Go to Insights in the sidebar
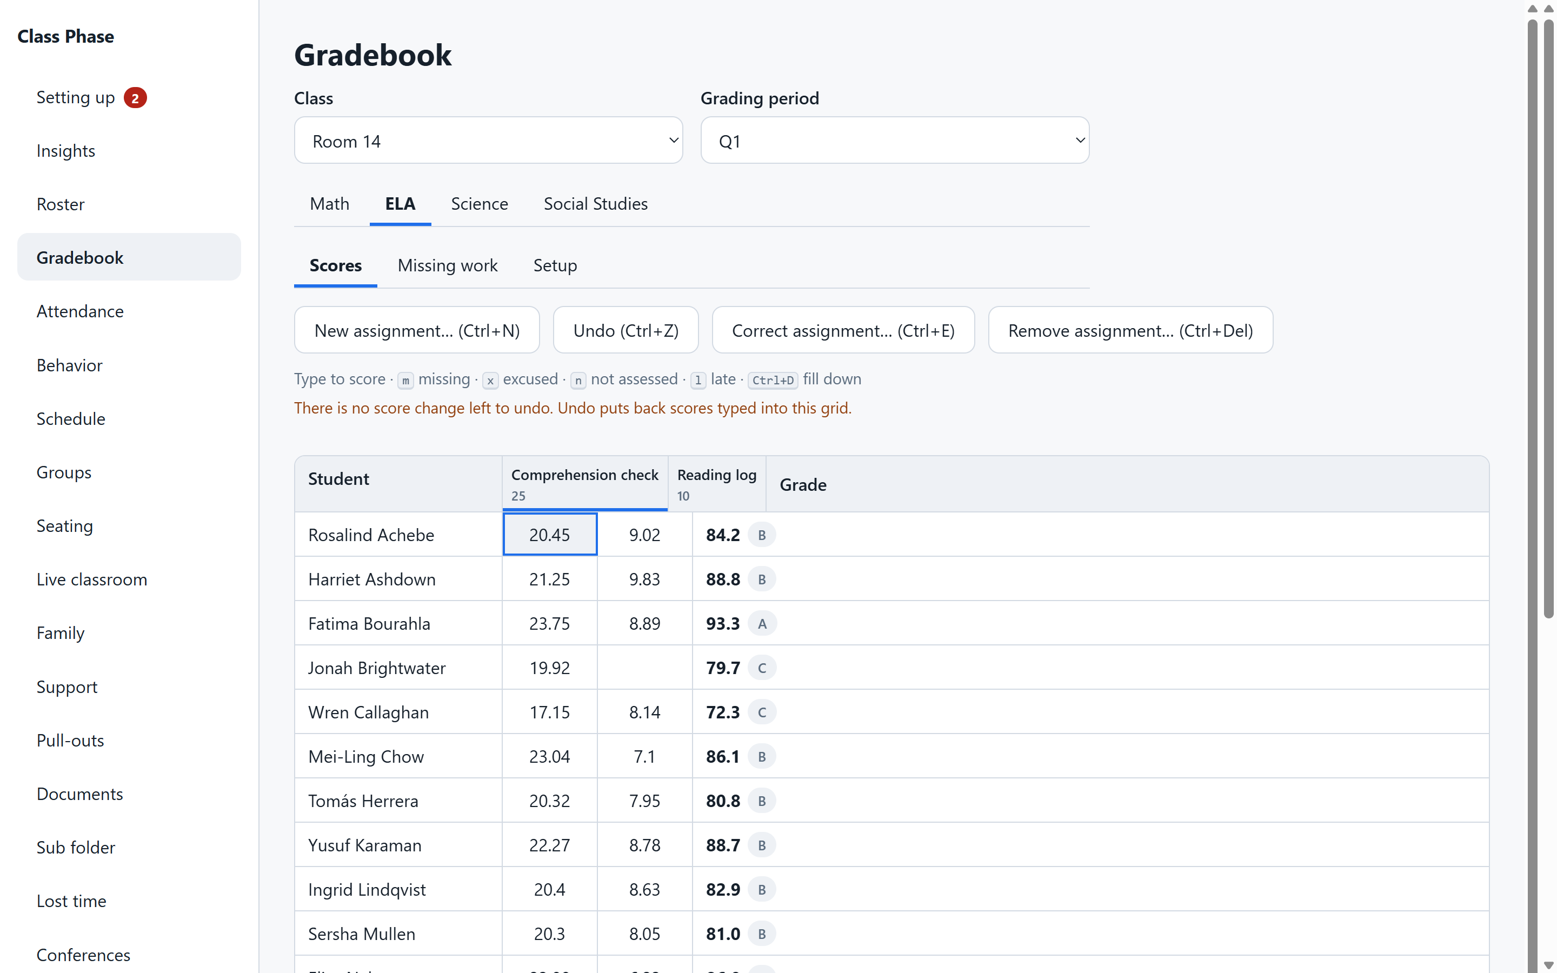 click(x=129, y=151)
